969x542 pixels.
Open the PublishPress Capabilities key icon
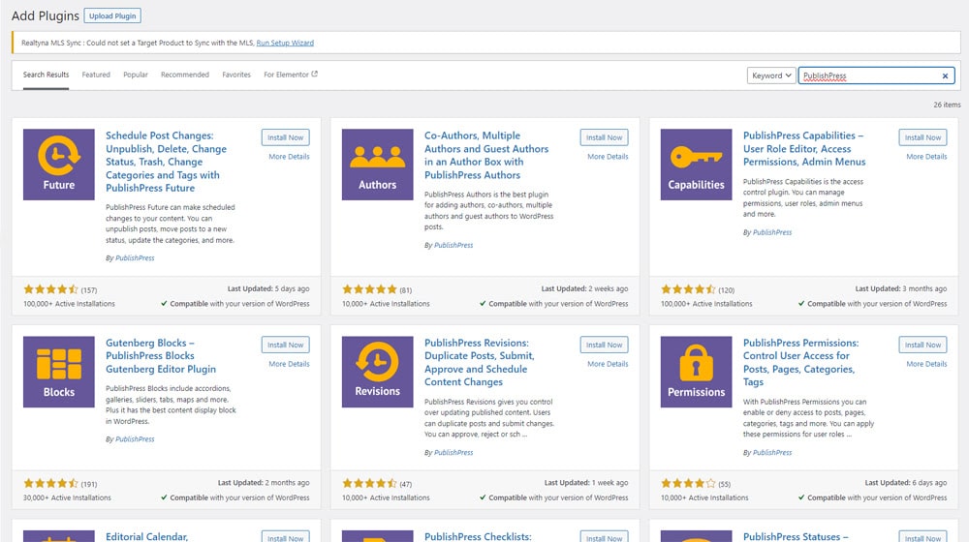tap(696, 165)
